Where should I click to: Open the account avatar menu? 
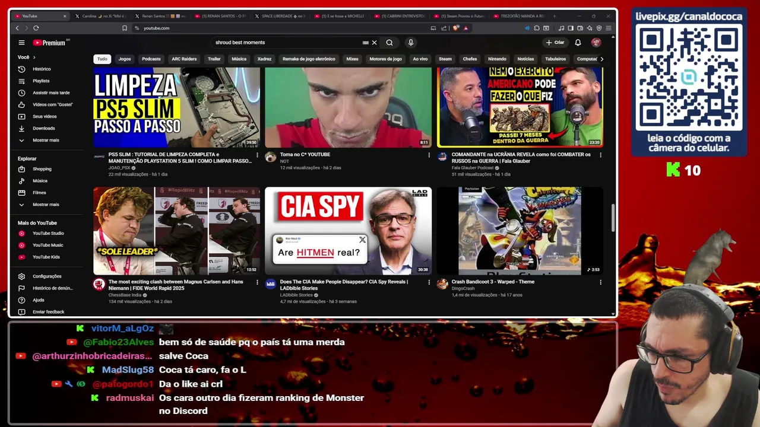coord(596,43)
